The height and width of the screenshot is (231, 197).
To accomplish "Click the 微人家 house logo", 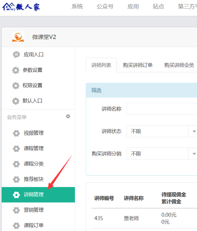I will click(21, 7).
